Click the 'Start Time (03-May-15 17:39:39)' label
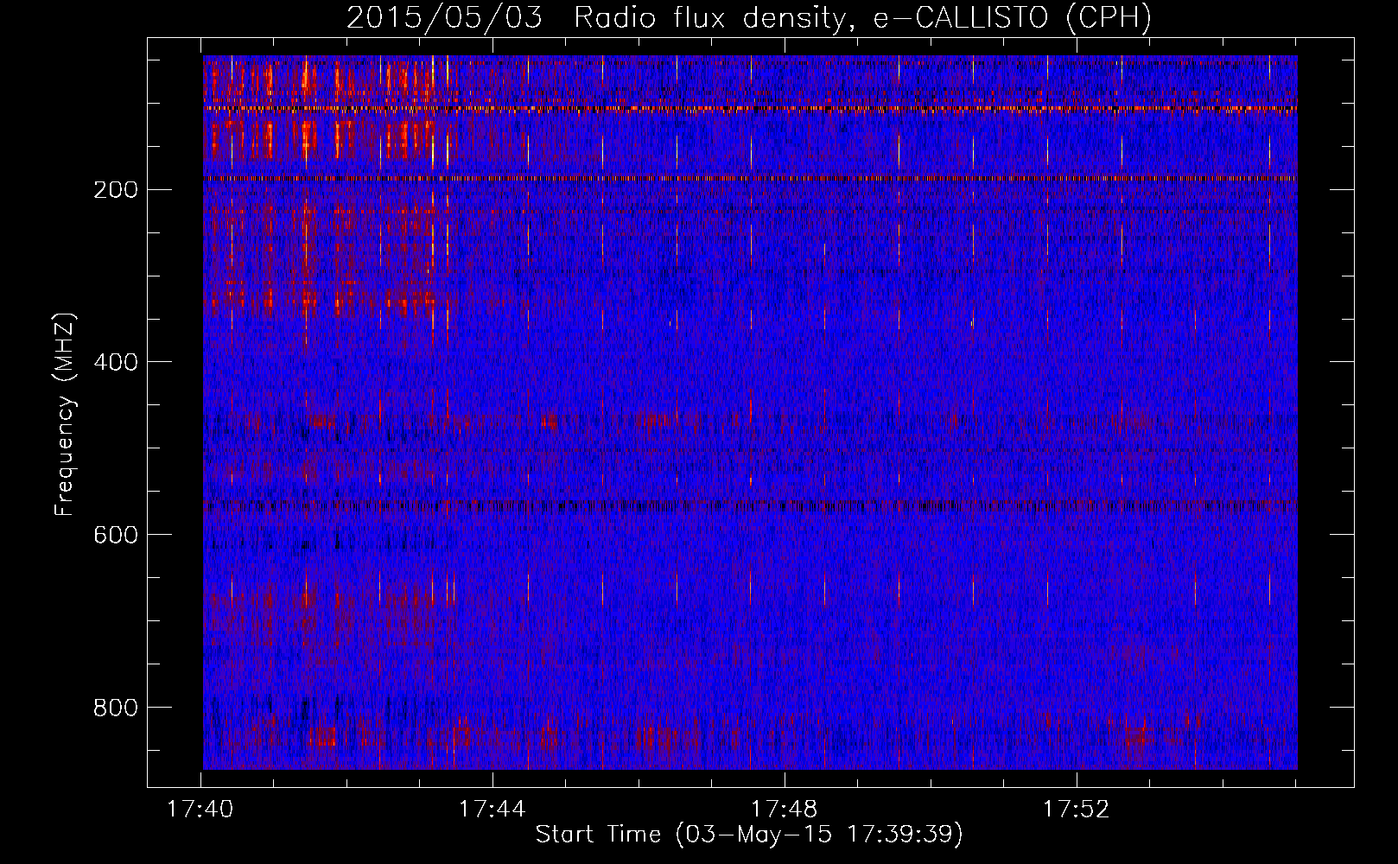 pyautogui.click(x=749, y=835)
